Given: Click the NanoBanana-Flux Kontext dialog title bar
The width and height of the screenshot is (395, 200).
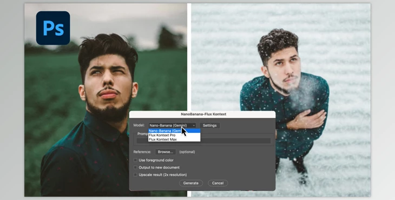Looking at the screenshot, I should click(202, 114).
